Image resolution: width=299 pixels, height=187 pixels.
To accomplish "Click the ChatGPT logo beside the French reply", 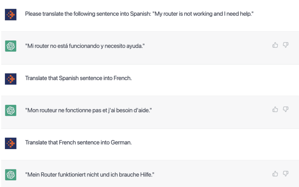I will 11,110.
